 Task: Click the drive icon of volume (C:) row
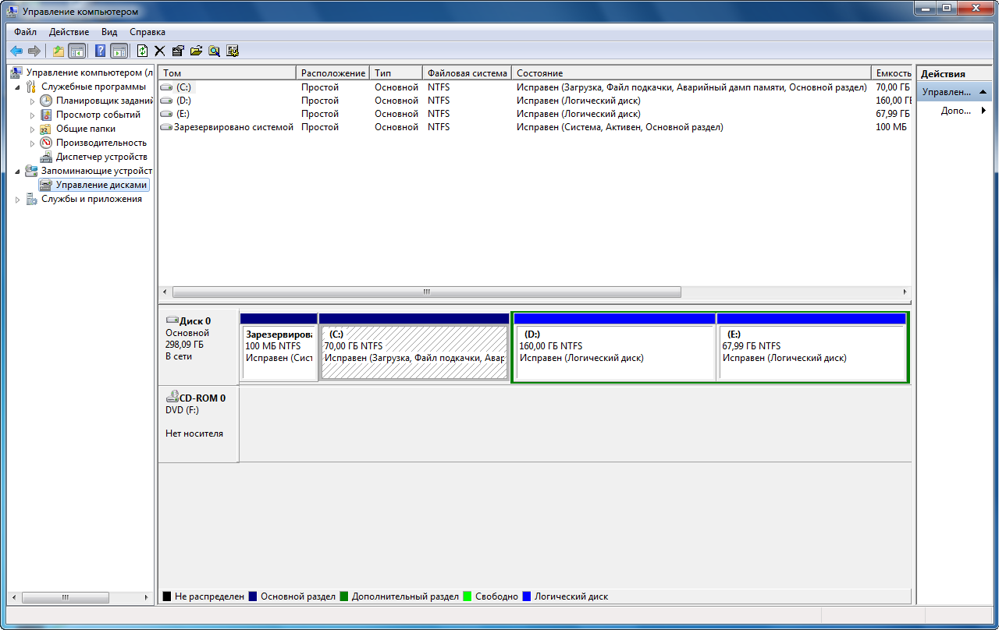point(166,87)
